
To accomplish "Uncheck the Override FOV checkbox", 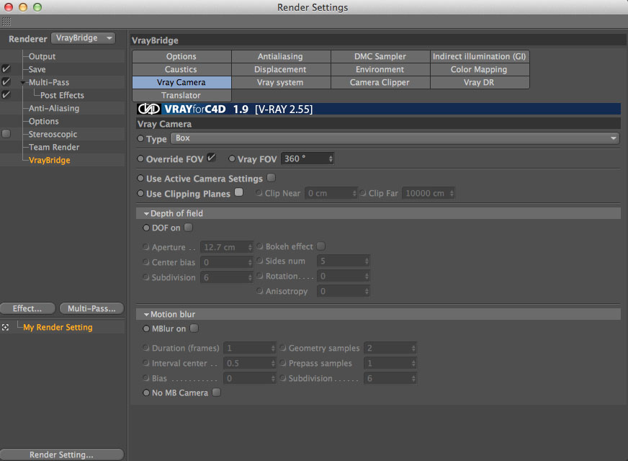I will (x=212, y=158).
